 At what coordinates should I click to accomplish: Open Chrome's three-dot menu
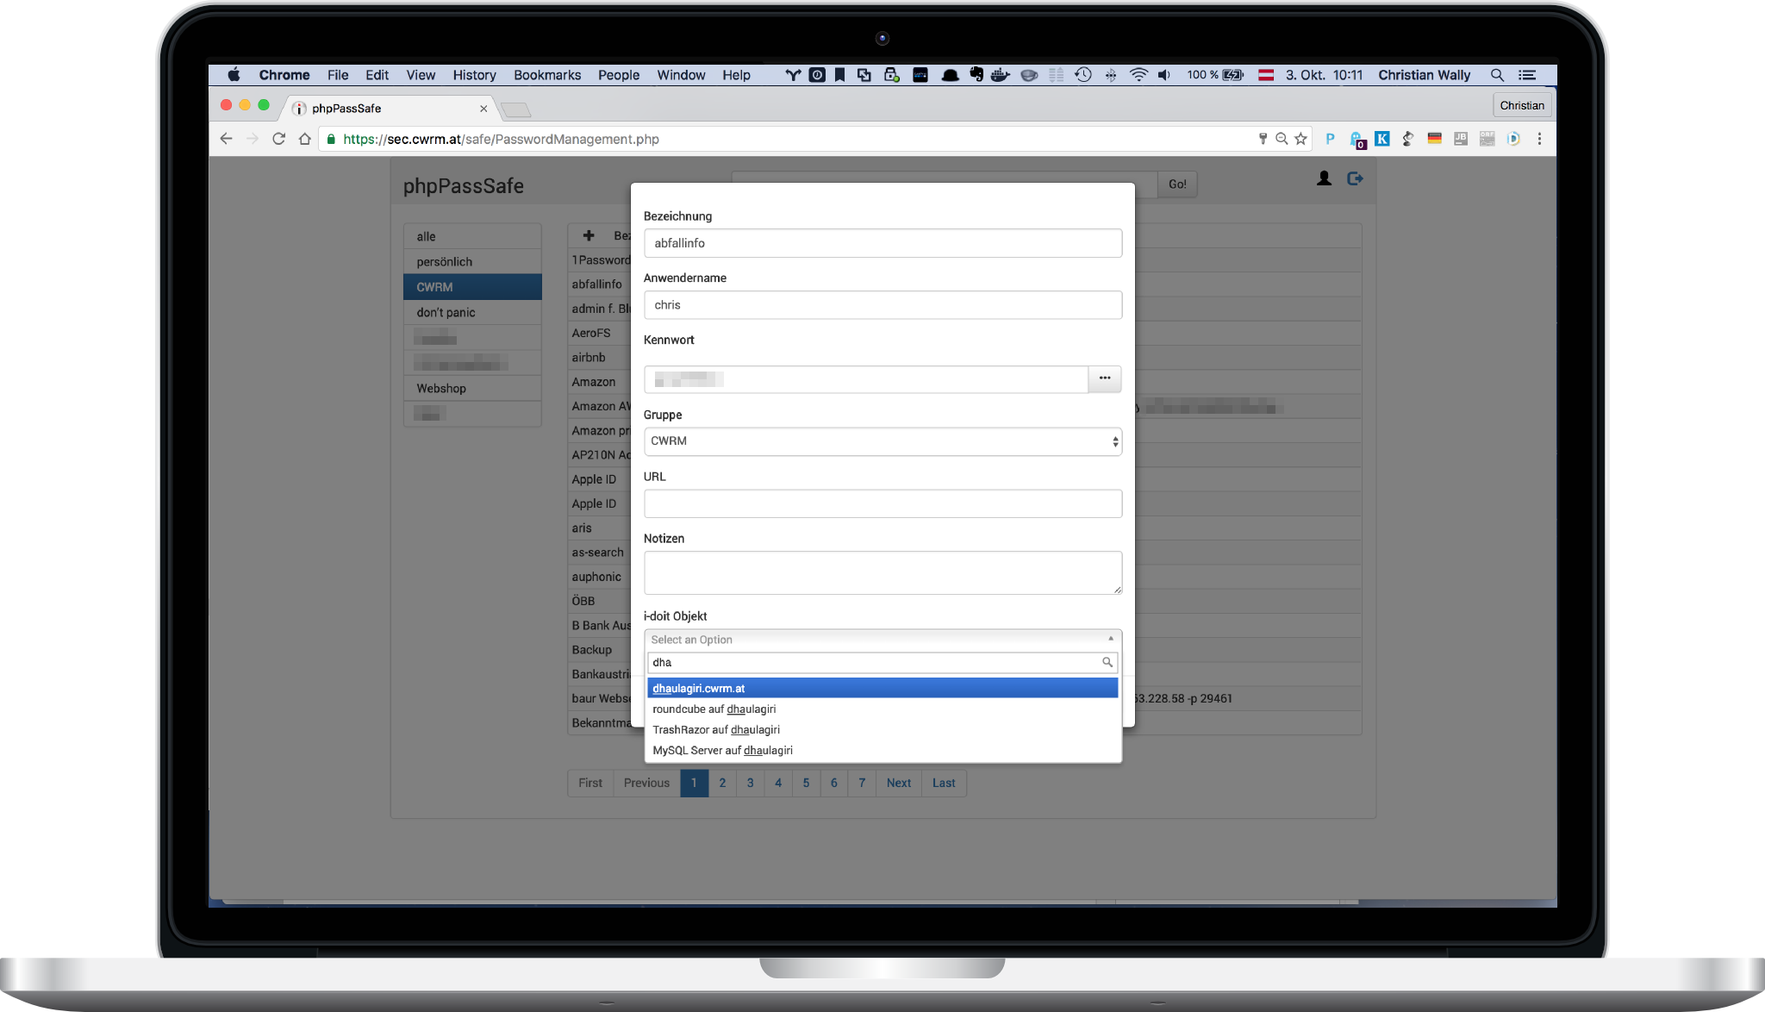[1539, 138]
